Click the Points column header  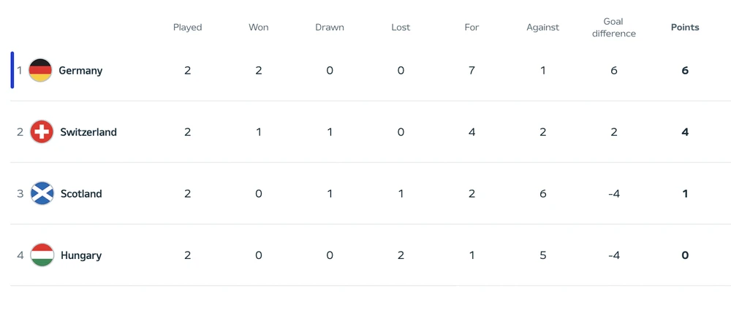click(685, 28)
